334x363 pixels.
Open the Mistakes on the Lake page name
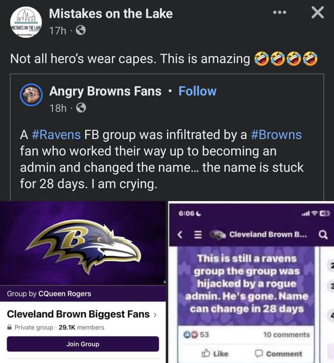111,14
